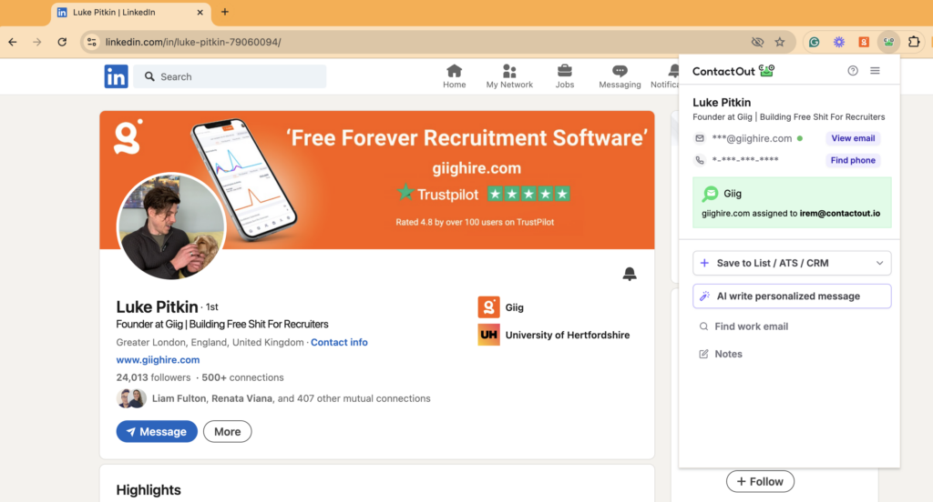
Task: Open Messaging in LinkedIn nav
Action: pos(620,76)
